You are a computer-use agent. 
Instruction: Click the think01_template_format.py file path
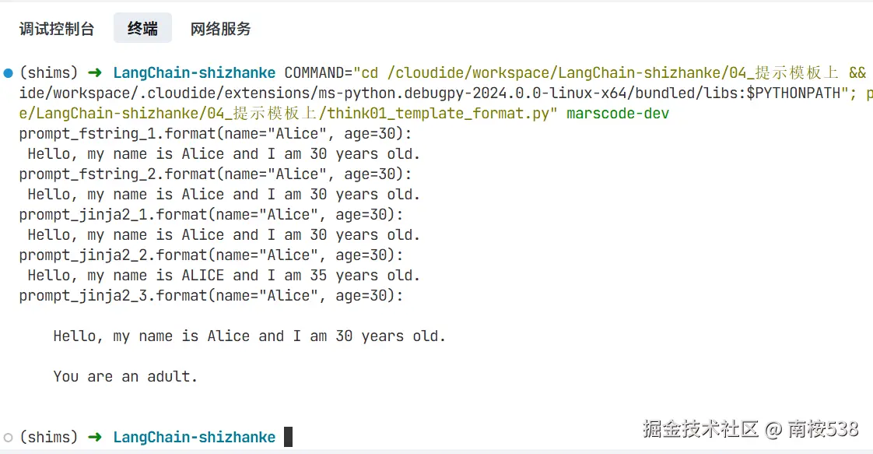[432, 113]
